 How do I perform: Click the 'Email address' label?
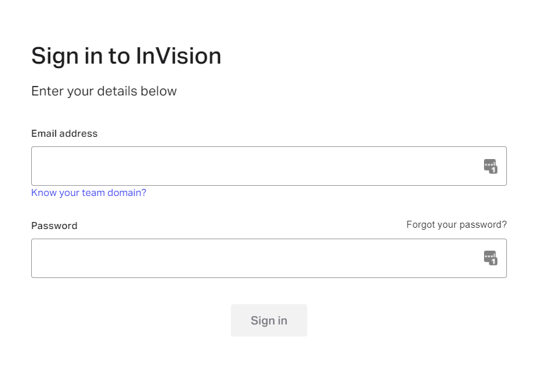[64, 134]
